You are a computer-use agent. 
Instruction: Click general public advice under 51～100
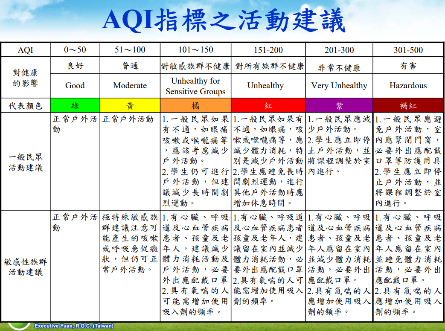[x=130, y=162]
